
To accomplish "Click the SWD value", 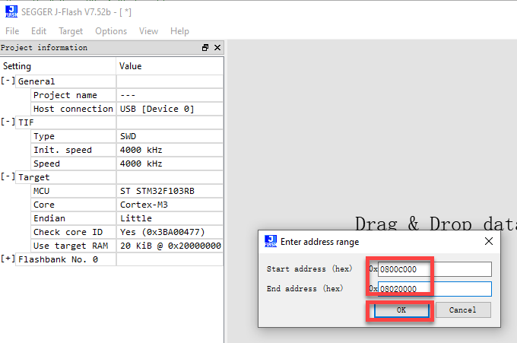I will click(x=128, y=136).
